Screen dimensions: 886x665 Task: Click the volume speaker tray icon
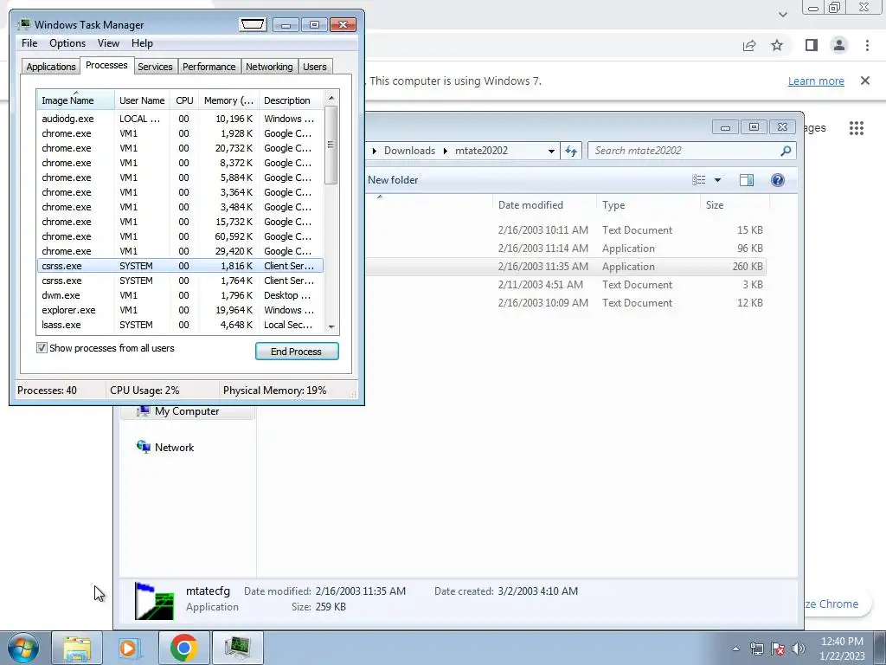[799, 649]
